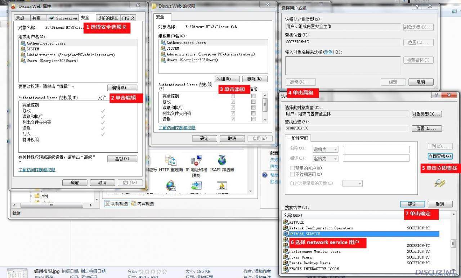Click the 列(C)... button
461x278 pixels.
[440, 147]
